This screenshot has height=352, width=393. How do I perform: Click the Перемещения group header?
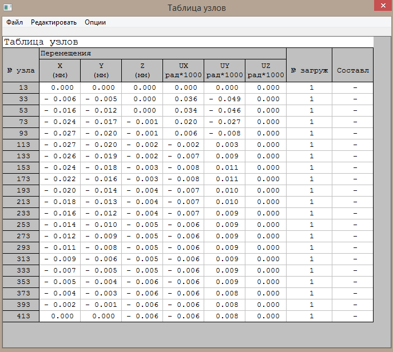point(162,54)
